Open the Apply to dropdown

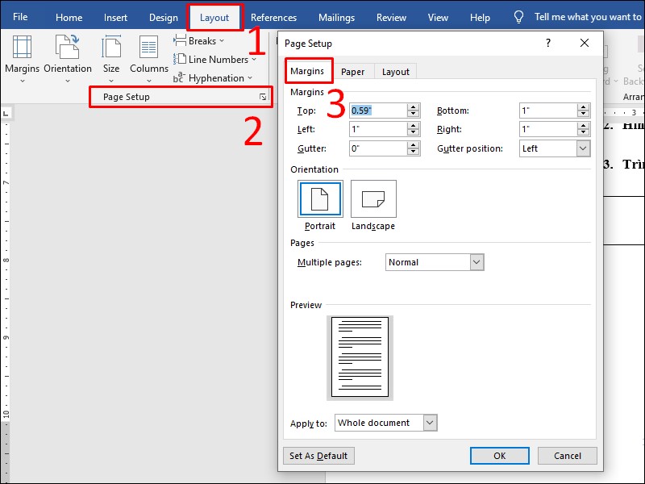point(430,423)
